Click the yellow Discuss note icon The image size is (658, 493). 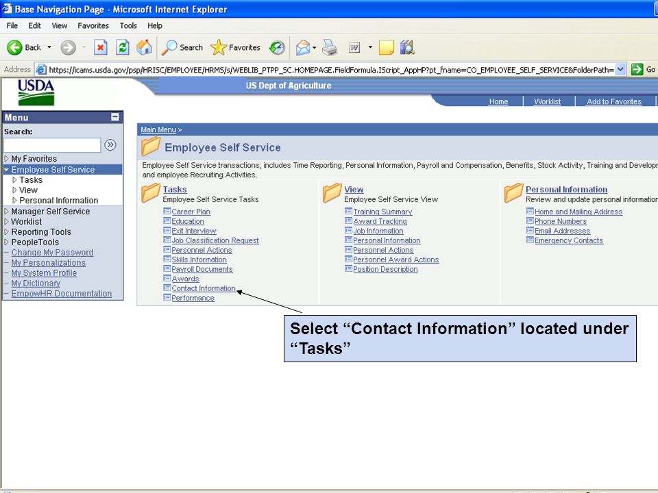click(x=386, y=47)
